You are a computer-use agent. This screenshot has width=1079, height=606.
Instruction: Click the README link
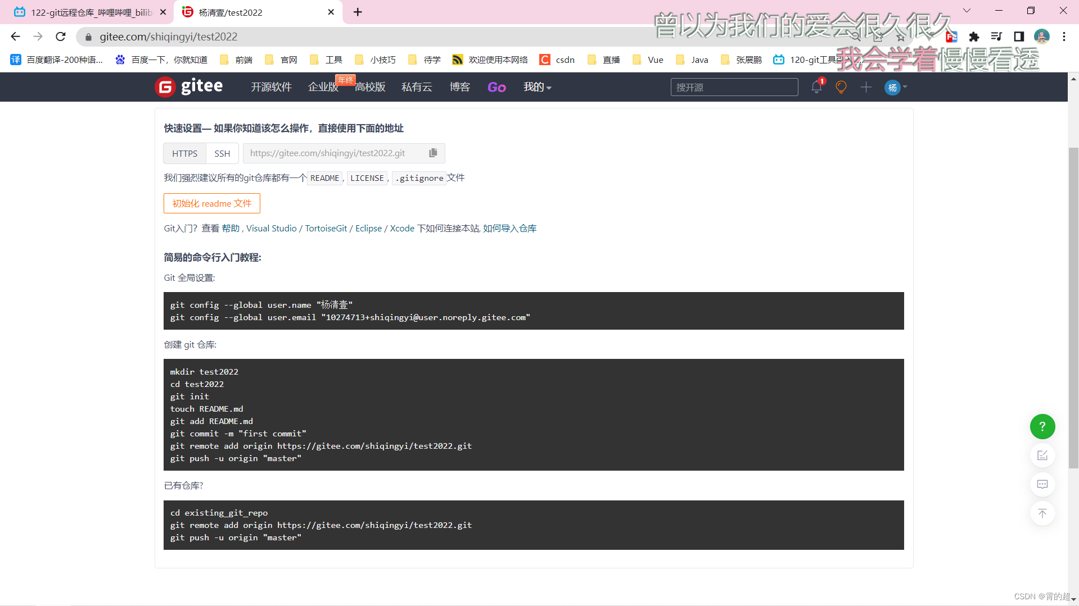coord(325,178)
